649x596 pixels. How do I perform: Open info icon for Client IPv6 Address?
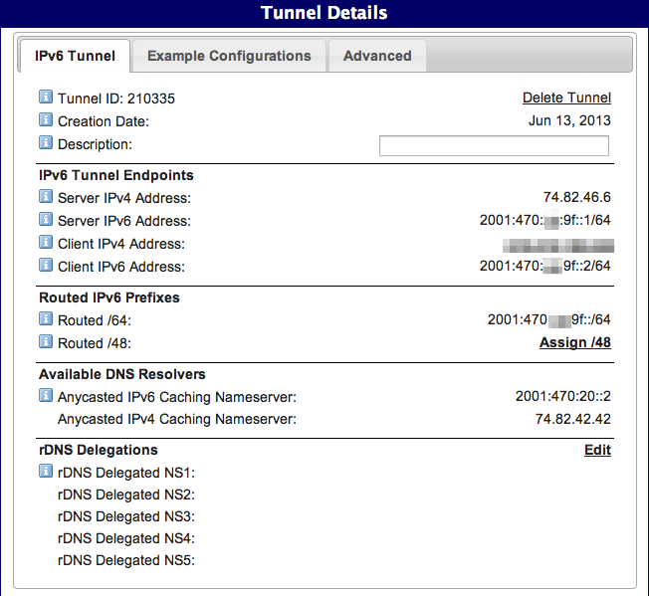pyautogui.click(x=46, y=265)
